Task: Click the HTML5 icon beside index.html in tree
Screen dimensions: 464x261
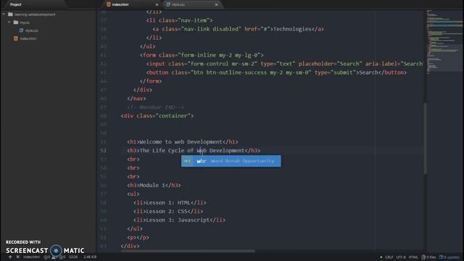Action: tap(16, 38)
